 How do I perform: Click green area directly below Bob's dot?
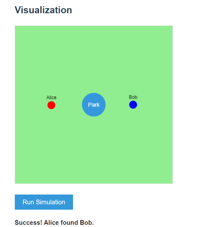(133, 126)
